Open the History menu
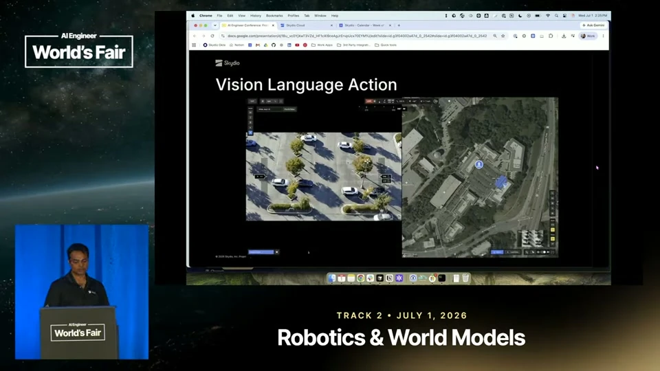The width and height of the screenshot is (660, 371). [256, 16]
